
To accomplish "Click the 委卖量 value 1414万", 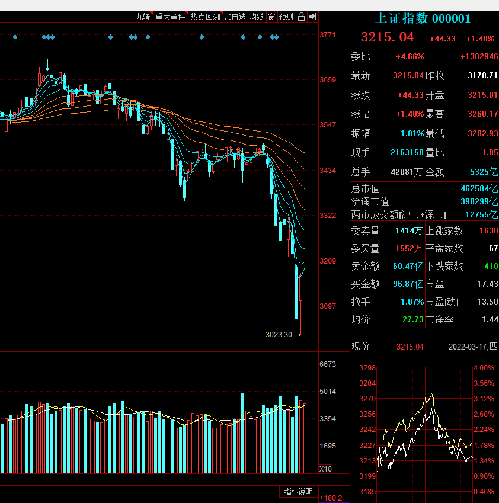I will click(409, 230).
